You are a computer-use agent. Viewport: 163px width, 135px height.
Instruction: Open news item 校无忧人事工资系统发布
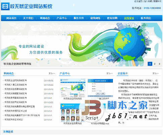16,85
